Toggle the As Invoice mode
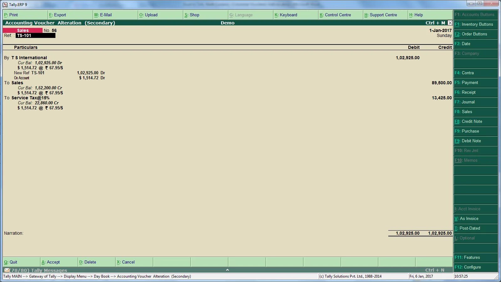Image resolution: width=501 pixels, height=282 pixels. tap(476, 219)
